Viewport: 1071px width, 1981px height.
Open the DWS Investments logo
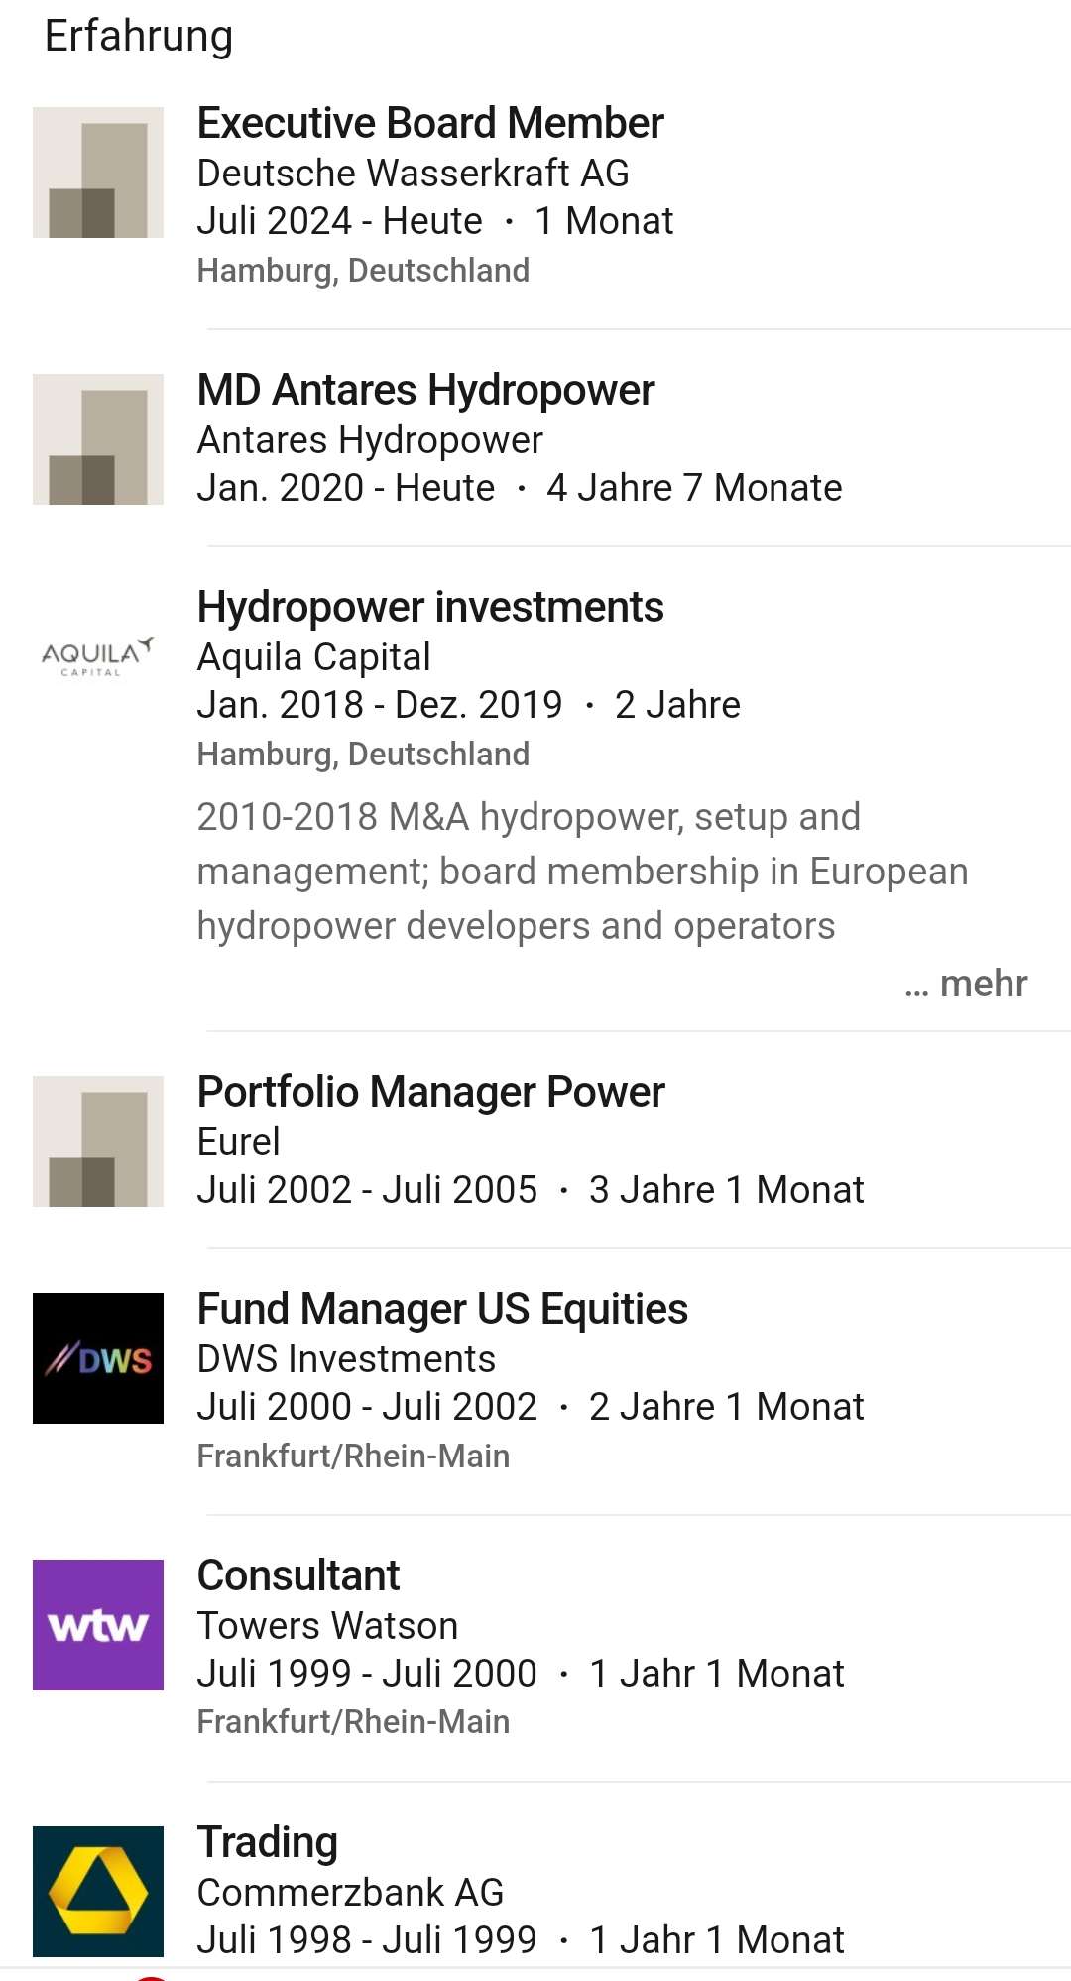tap(97, 1358)
